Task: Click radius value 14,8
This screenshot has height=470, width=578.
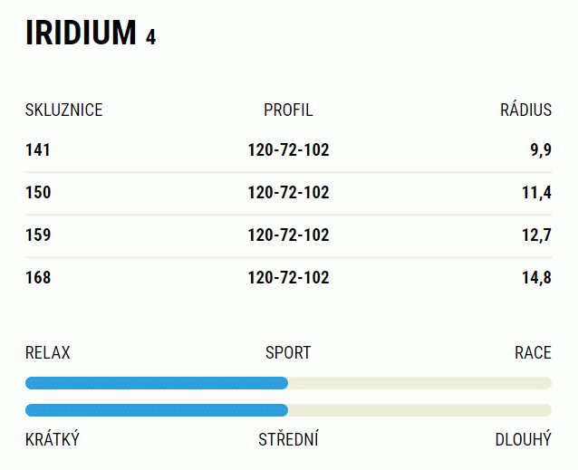Action: (x=536, y=278)
